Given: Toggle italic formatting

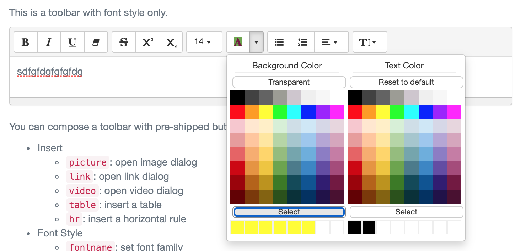Looking at the screenshot, I should coord(49,42).
